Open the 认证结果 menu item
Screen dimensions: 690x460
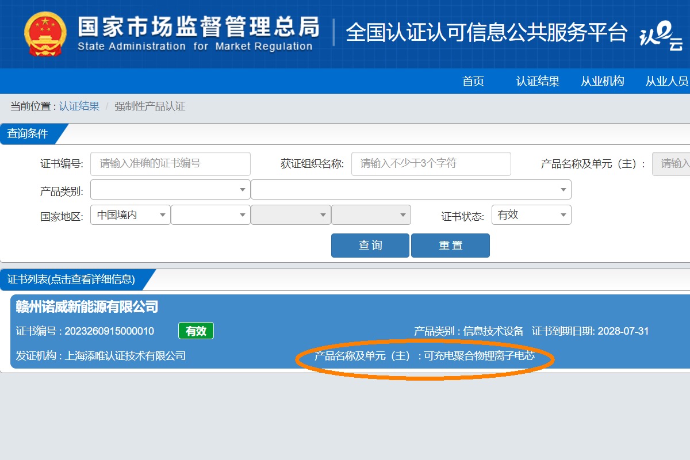538,81
